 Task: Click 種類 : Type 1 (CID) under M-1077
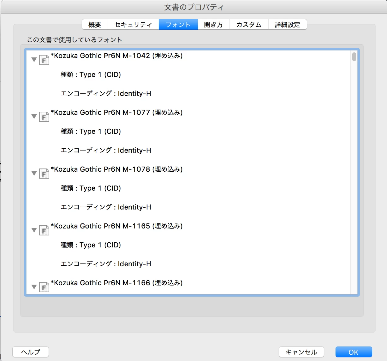click(x=91, y=131)
